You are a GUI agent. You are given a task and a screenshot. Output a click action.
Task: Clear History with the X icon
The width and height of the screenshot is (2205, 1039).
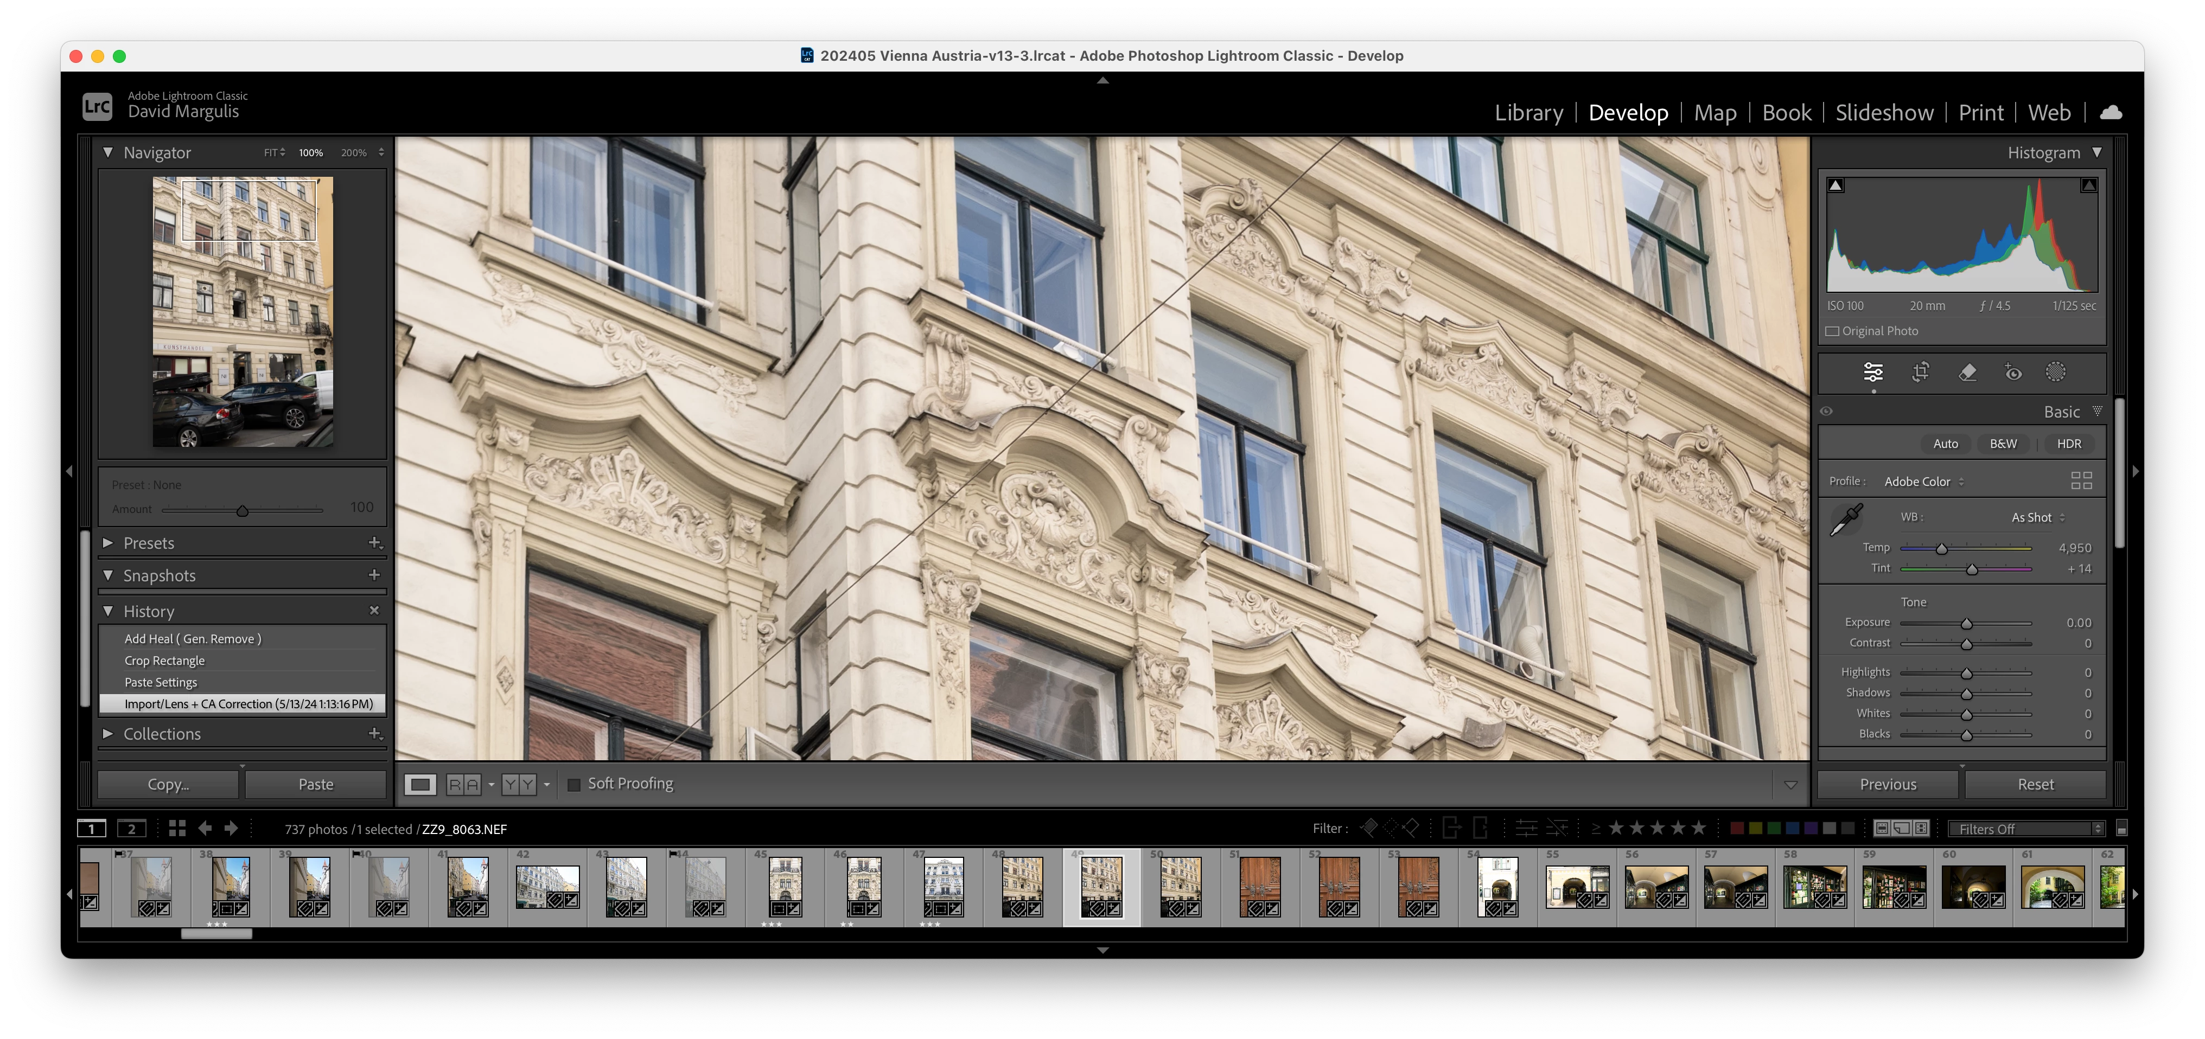click(374, 610)
